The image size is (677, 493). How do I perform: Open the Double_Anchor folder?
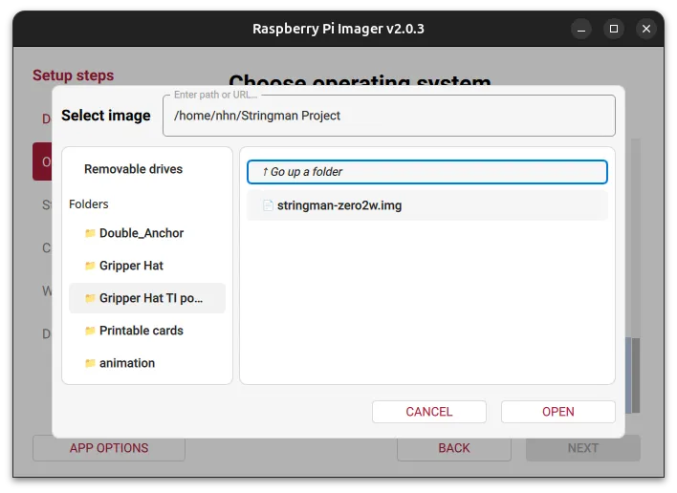(x=147, y=233)
